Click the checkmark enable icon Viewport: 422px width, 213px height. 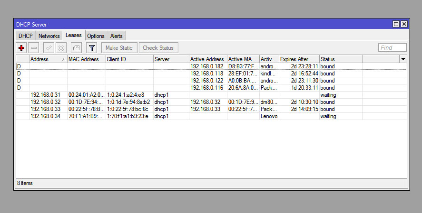[x=48, y=48]
